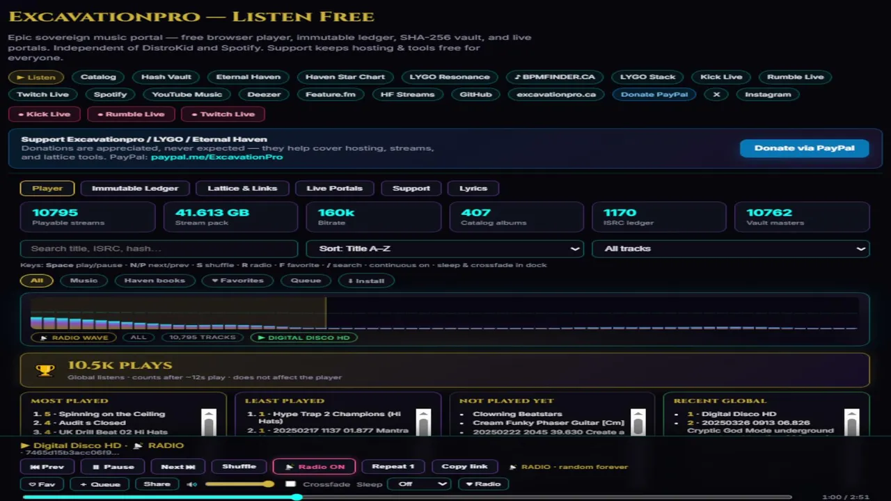Open the HF Streams link

[x=409, y=95]
